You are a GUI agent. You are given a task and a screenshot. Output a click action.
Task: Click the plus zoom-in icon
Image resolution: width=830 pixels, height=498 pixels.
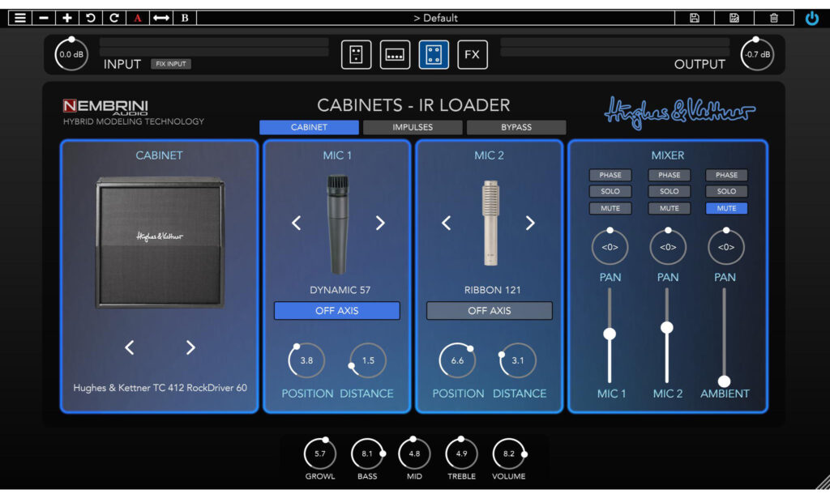66,18
